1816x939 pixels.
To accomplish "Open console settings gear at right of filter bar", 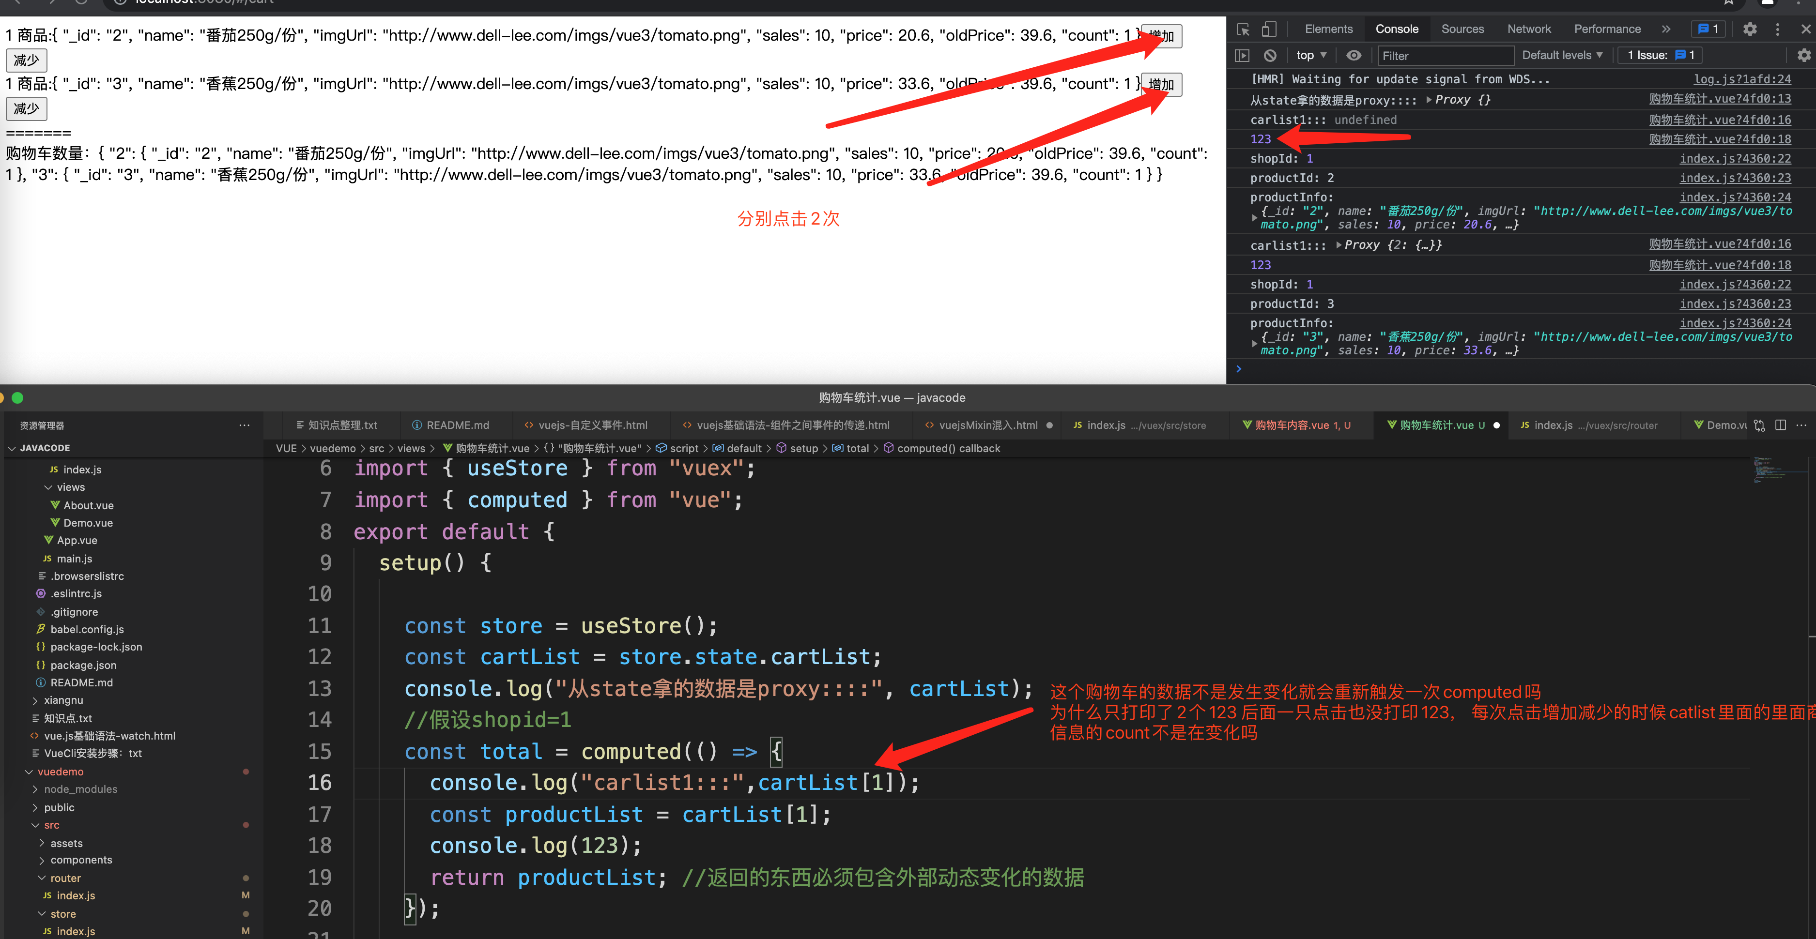I will [1803, 55].
